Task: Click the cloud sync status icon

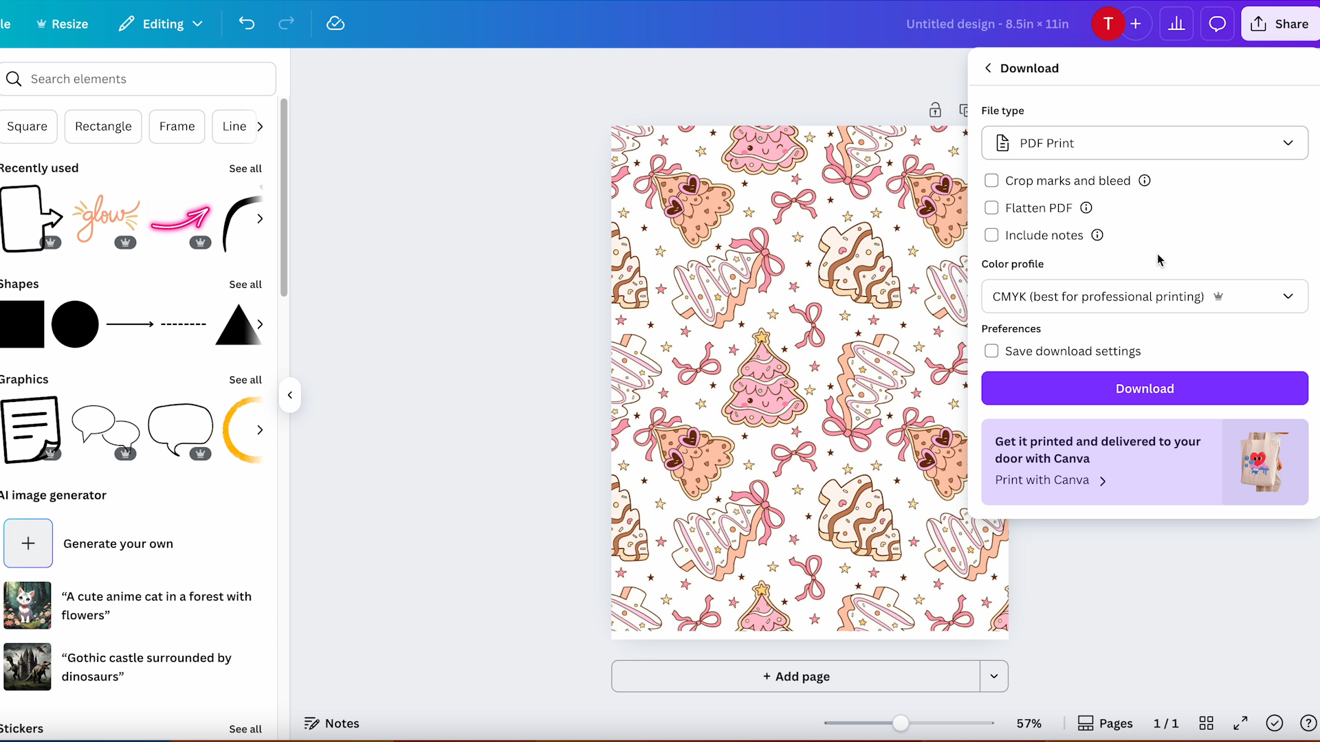Action: click(335, 23)
